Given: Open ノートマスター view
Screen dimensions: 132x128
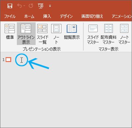Looking at the screenshot, I should (124, 34).
